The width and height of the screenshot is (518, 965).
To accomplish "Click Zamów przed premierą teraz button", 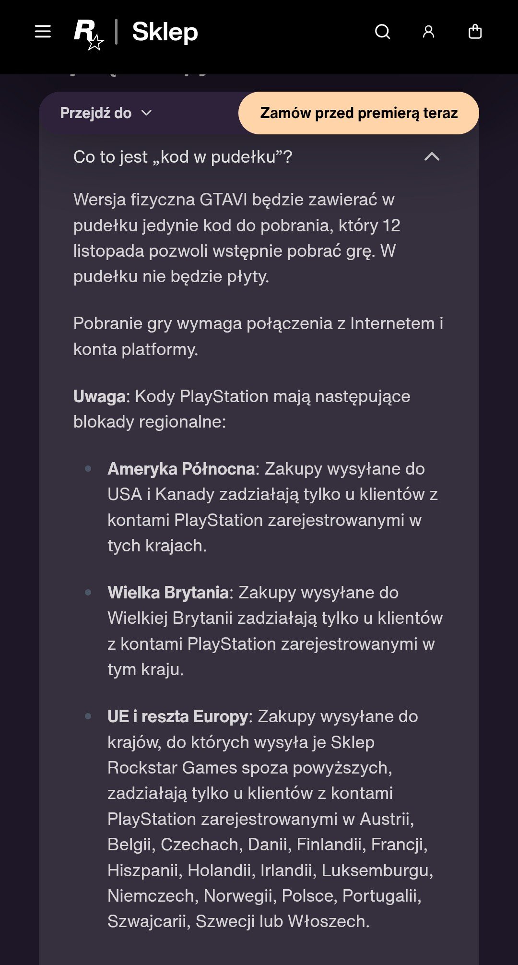I will point(358,113).
